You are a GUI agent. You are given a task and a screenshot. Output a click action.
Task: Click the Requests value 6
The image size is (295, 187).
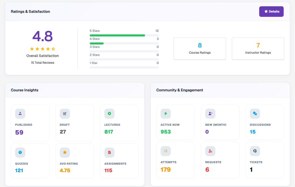click(x=207, y=170)
